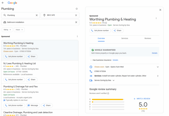This screenshot has height=116, width=169.
Task: Open the Rating filter dropdown
Action: (x=7, y=30)
